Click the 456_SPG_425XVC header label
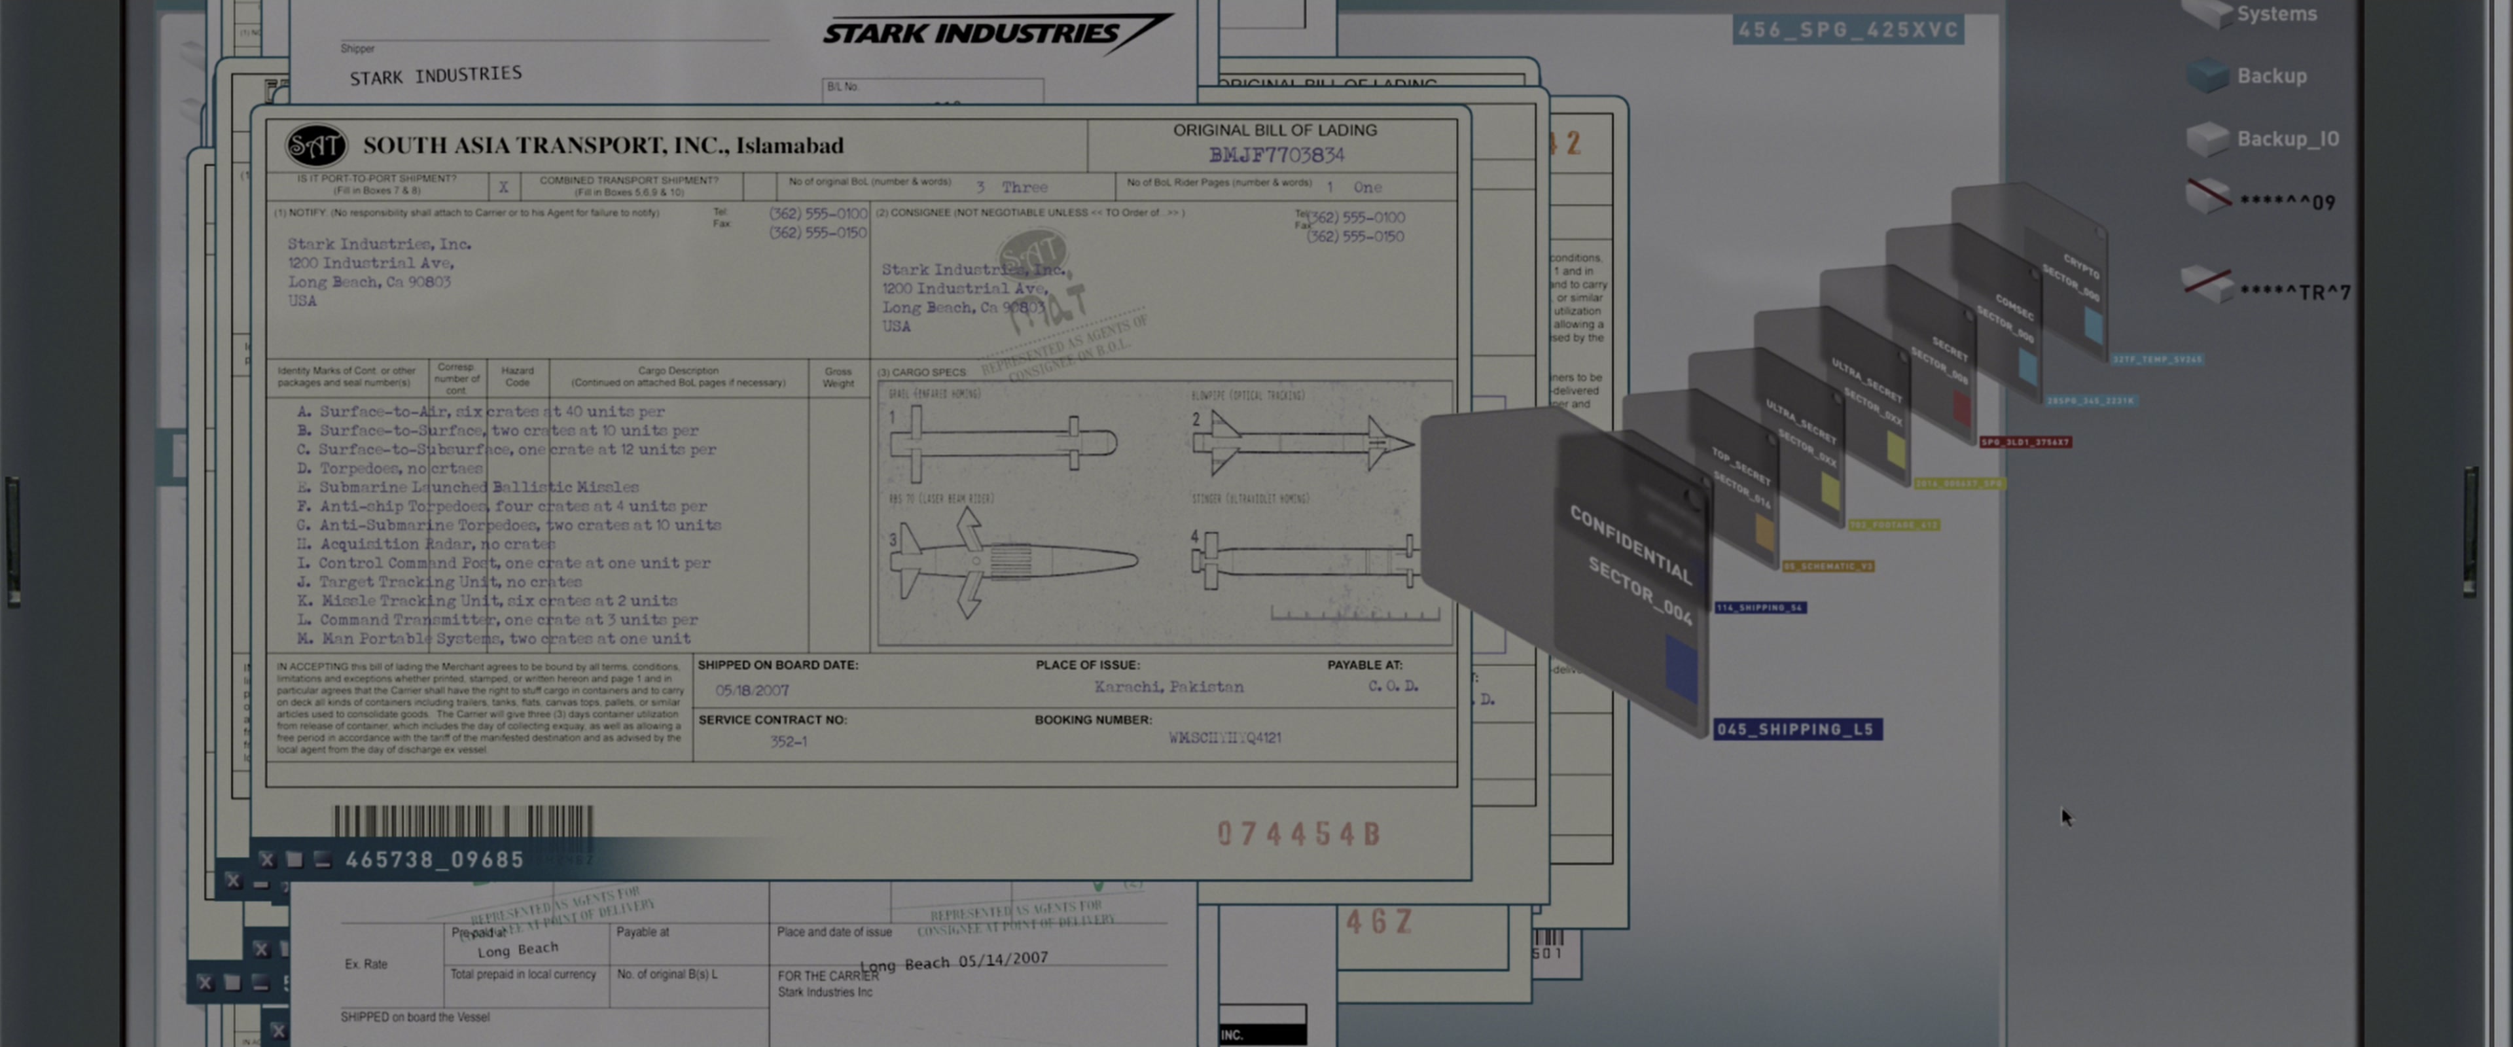2513x1047 pixels. click(x=1849, y=30)
